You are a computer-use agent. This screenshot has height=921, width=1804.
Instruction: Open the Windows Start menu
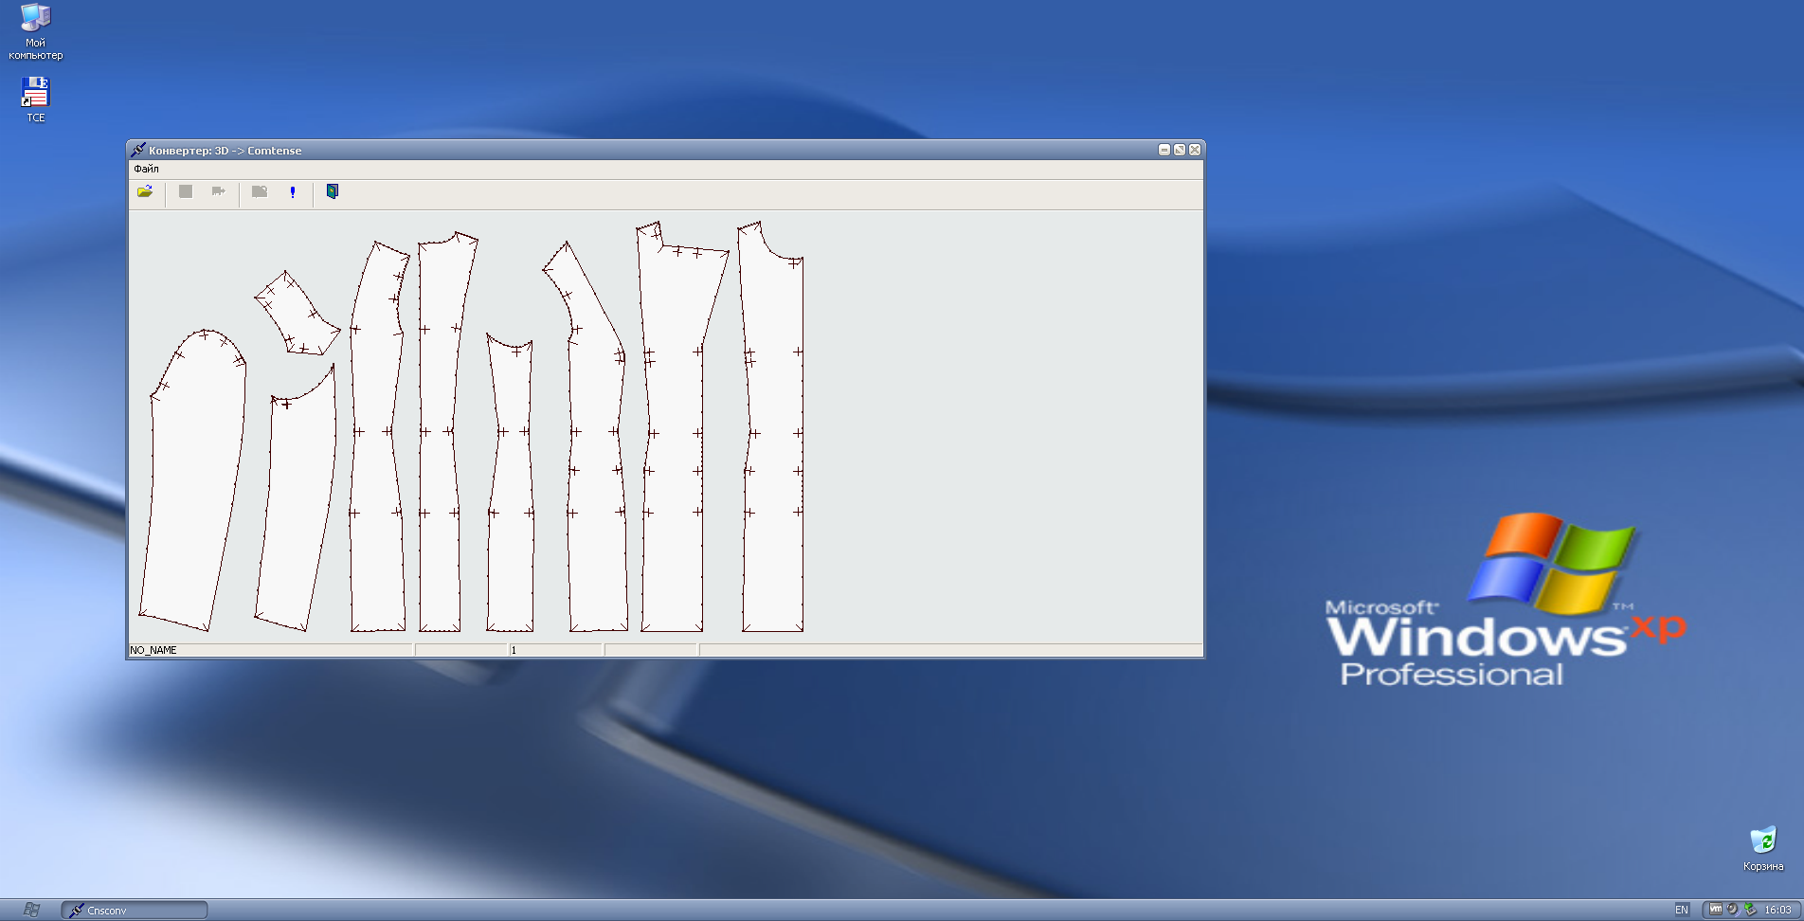30,910
